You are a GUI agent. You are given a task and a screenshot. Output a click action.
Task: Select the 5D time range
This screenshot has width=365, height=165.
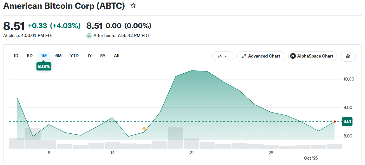(29, 56)
